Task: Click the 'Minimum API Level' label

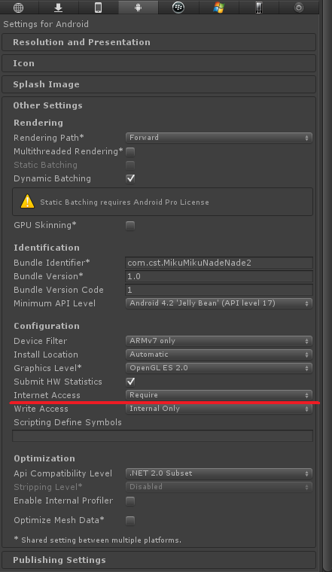Action: [55, 303]
